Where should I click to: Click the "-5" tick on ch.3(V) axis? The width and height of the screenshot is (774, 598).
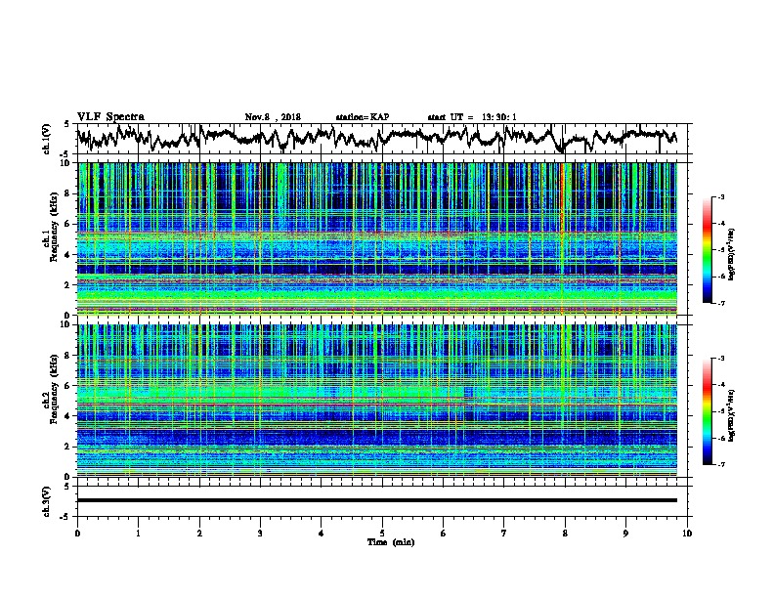(66, 517)
